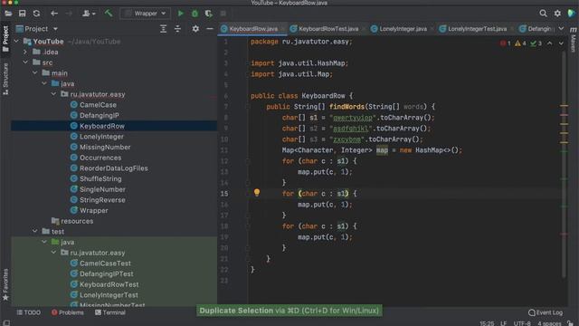The image size is (579, 326).
Task: Open ShuffleString class in tree
Action: (100, 178)
